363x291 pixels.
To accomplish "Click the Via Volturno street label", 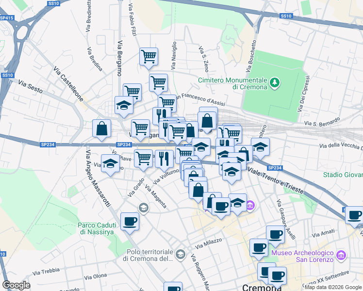I will [166, 177].
